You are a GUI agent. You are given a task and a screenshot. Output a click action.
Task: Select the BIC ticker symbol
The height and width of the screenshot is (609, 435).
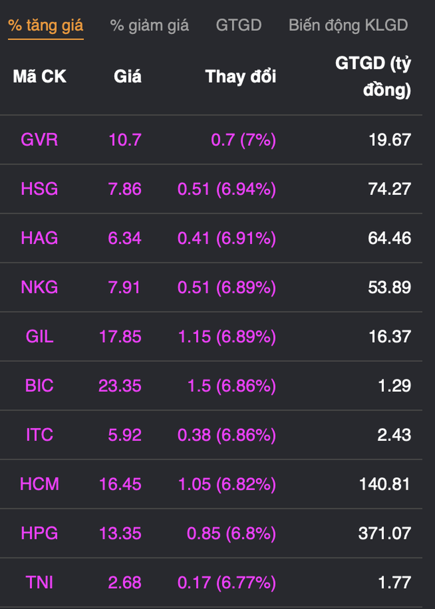(x=39, y=386)
